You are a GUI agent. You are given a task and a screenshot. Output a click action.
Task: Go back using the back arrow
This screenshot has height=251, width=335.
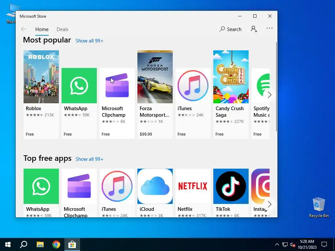[24, 29]
